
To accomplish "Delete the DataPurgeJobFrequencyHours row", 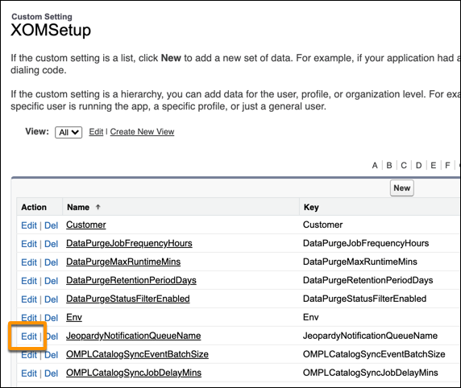I will click(x=51, y=244).
